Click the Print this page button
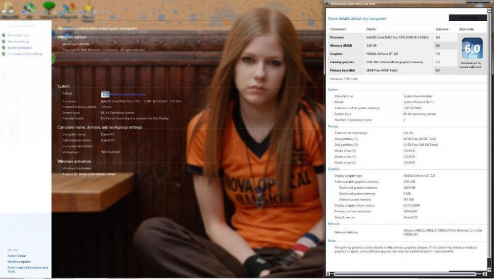This screenshot has height=280, width=494. tap(467, 18)
